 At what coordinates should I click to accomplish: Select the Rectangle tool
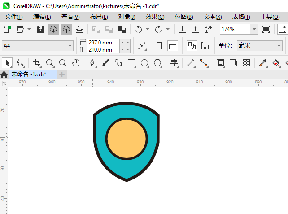131,63
